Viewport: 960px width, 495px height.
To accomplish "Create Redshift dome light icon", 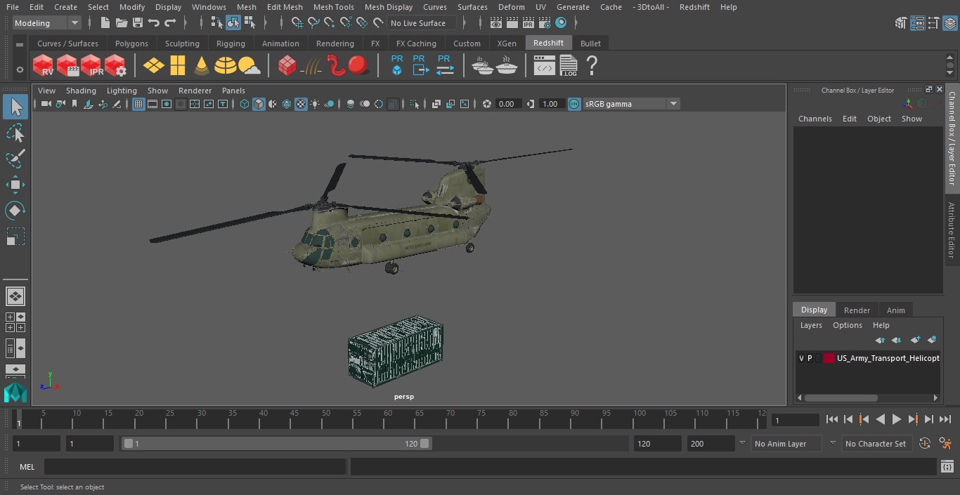I will (x=225, y=66).
